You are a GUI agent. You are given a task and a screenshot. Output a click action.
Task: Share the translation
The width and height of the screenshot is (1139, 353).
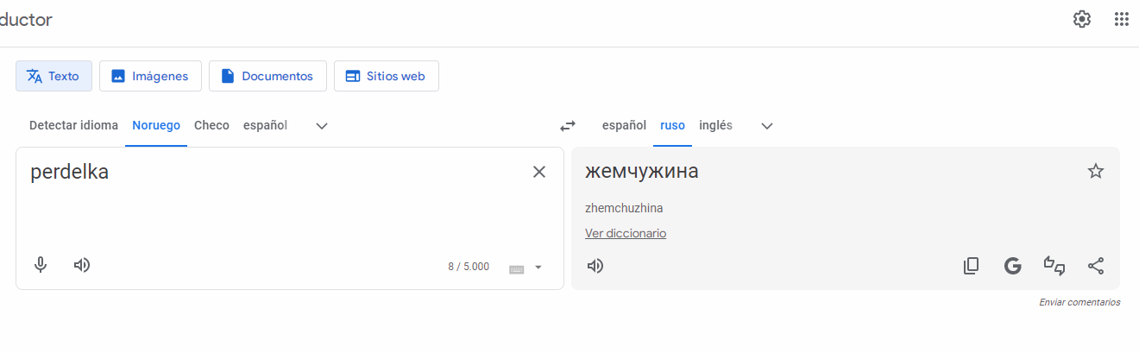pos(1096,266)
